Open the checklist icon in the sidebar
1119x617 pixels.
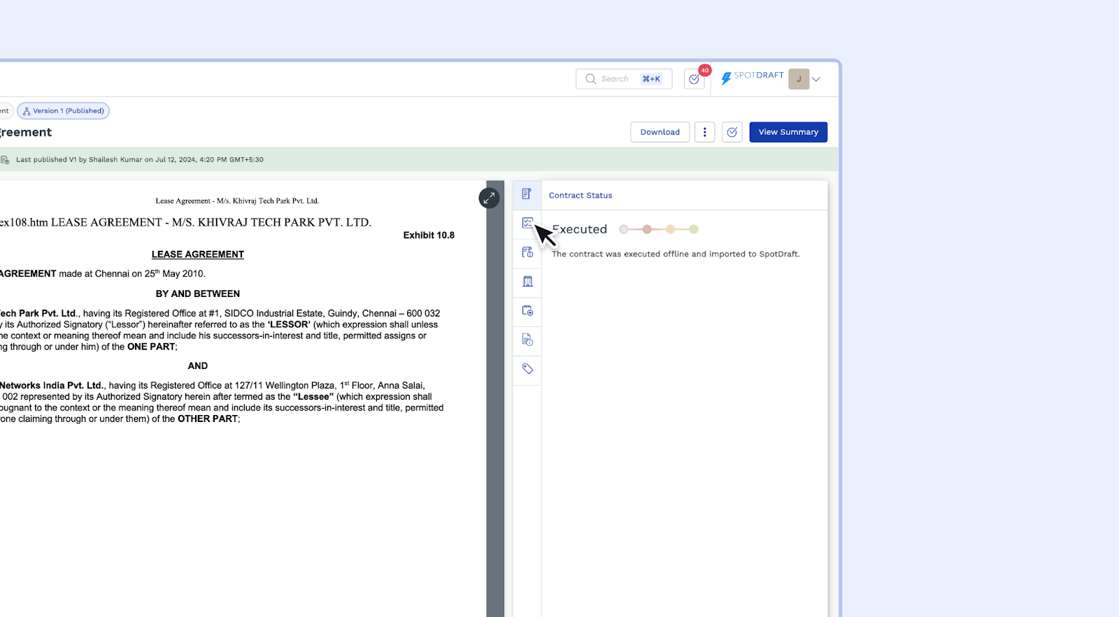(527, 223)
